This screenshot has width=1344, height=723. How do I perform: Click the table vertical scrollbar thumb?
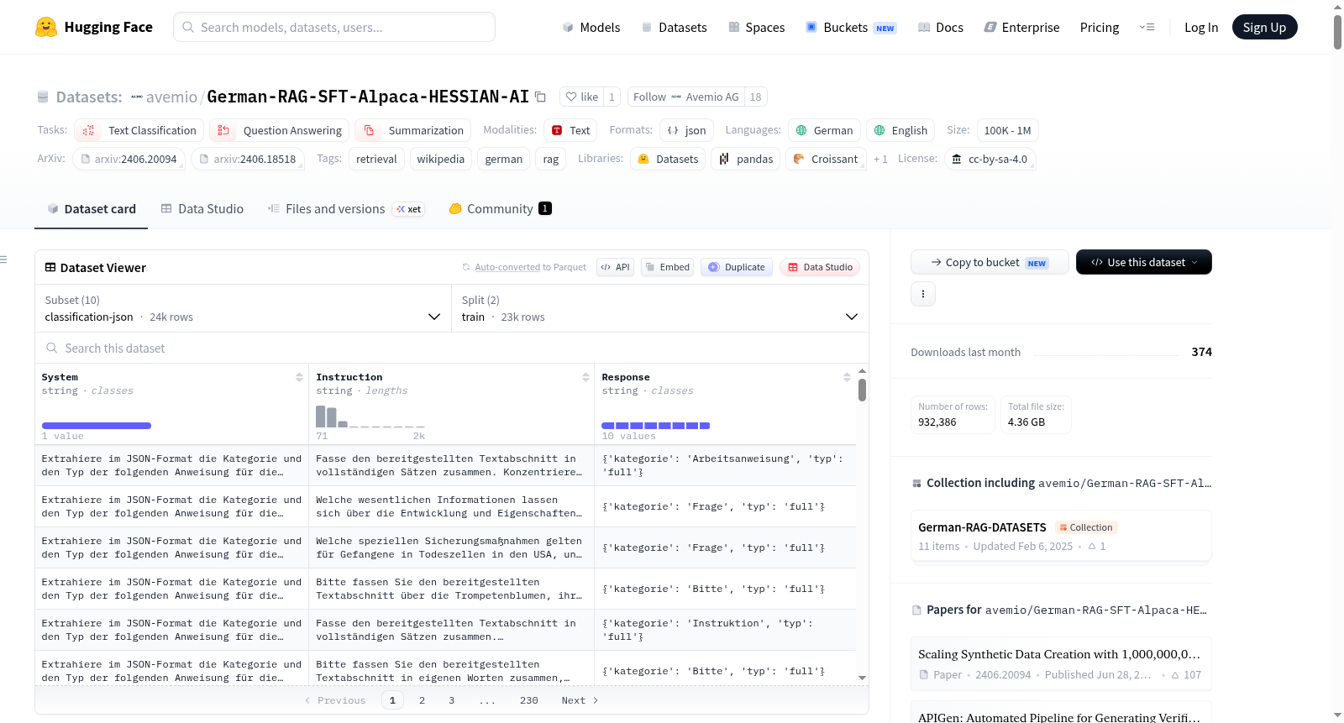pos(862,390)
